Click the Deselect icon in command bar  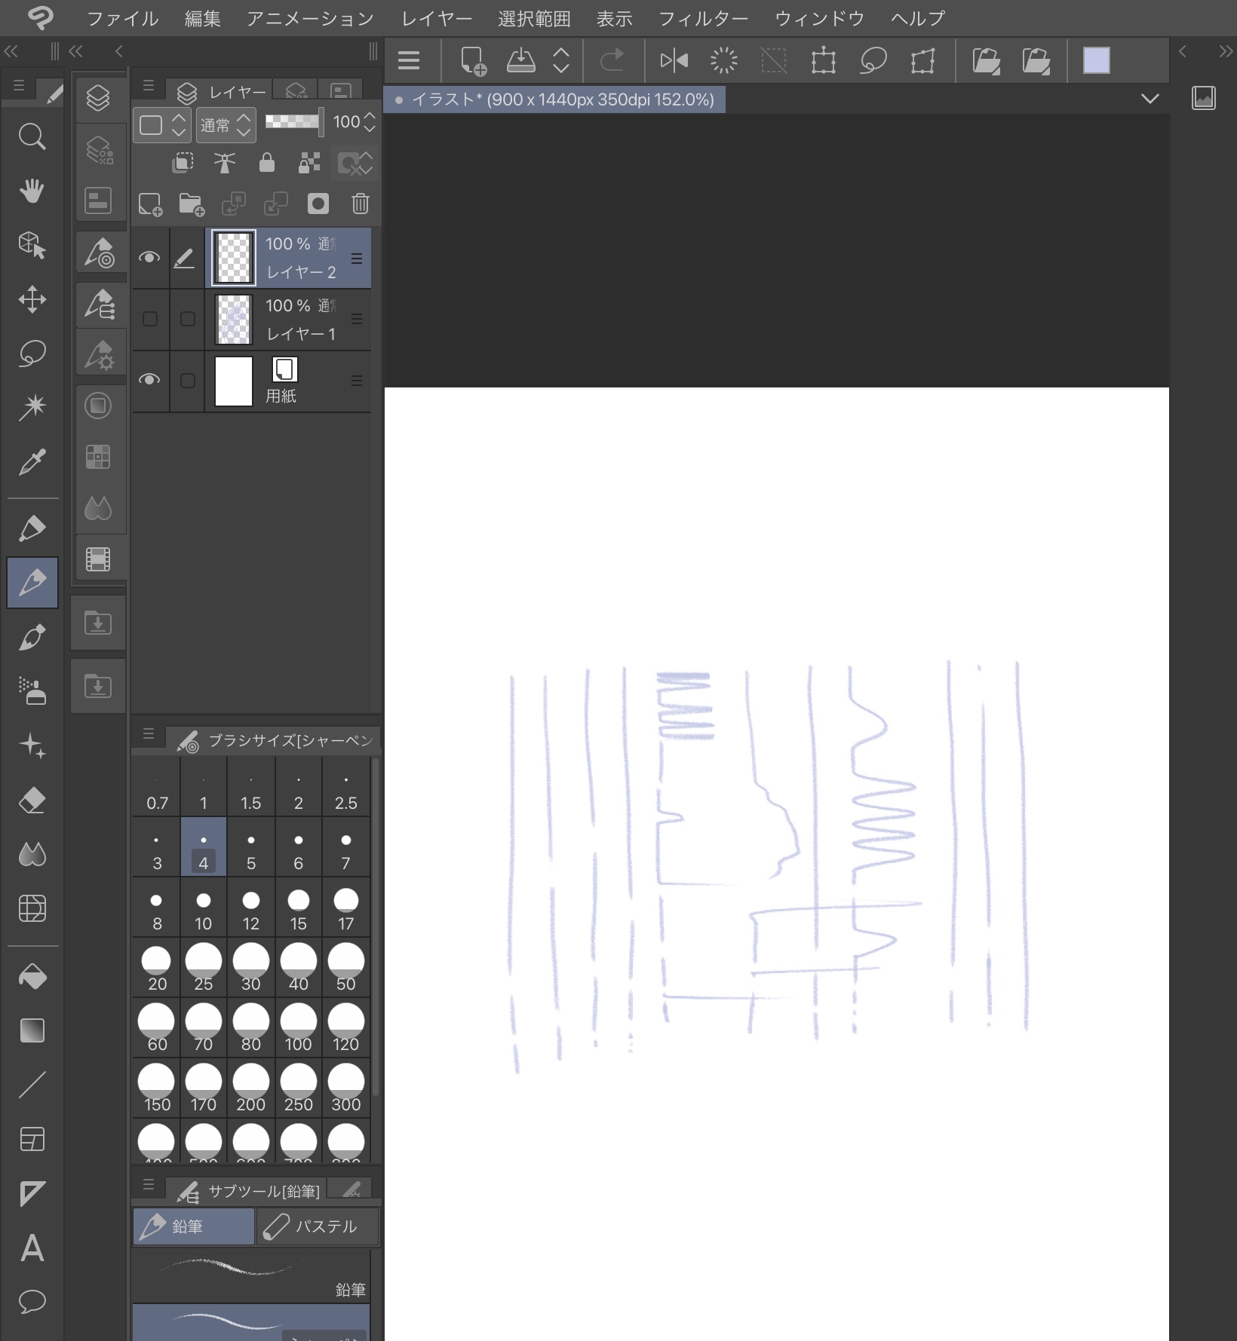pyautogui.click(x=774, y=60)
